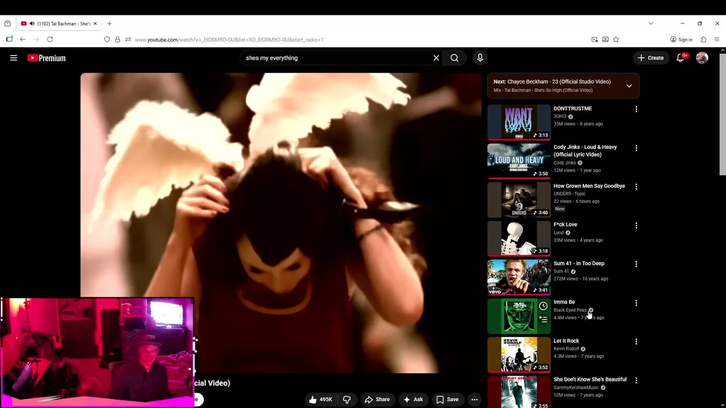Open Cody Jinks - Loud & Heavy title
The width and height of the screenshot is (726, 408).
(585, 151)
